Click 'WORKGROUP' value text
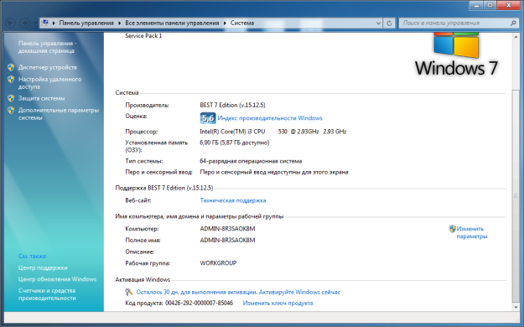This screenshot has height=327, width=524. (218, 263)
